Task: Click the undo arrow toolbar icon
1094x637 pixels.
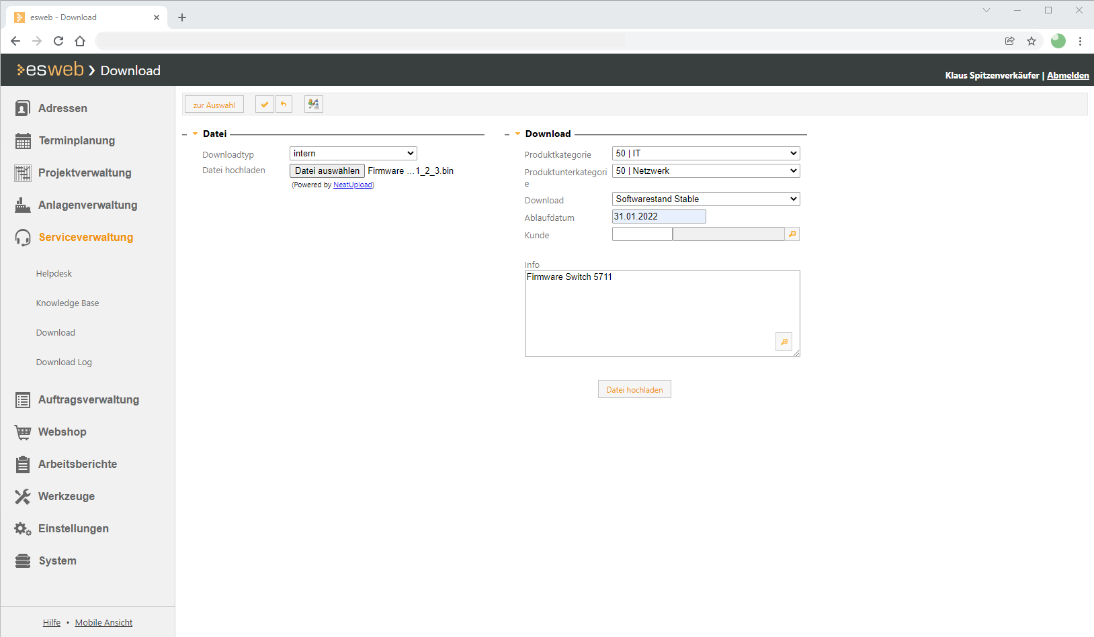Action: (284, 105)
